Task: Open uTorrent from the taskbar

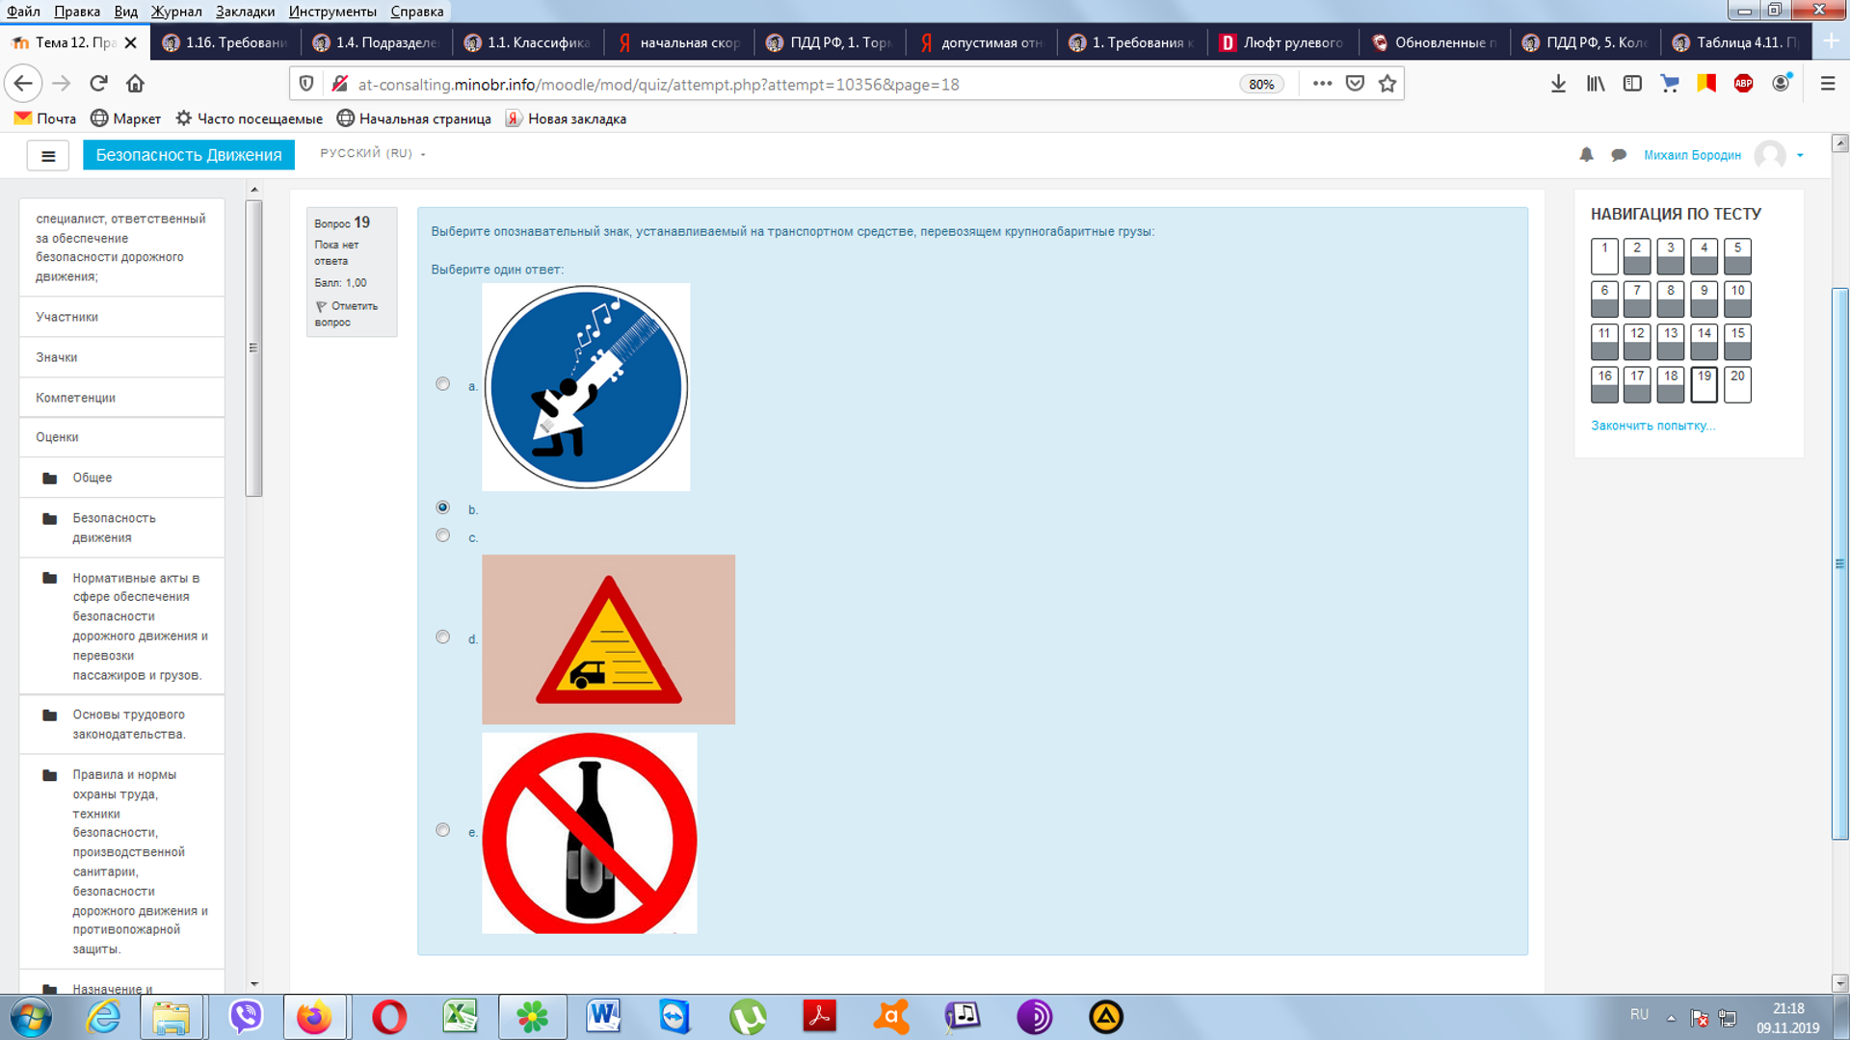Action: click(x=748, y=1017)
